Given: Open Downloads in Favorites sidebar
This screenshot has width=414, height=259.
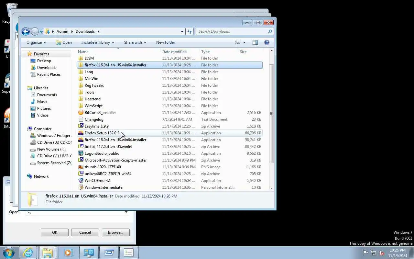Looking at the screenshot, I should point(47,68).
